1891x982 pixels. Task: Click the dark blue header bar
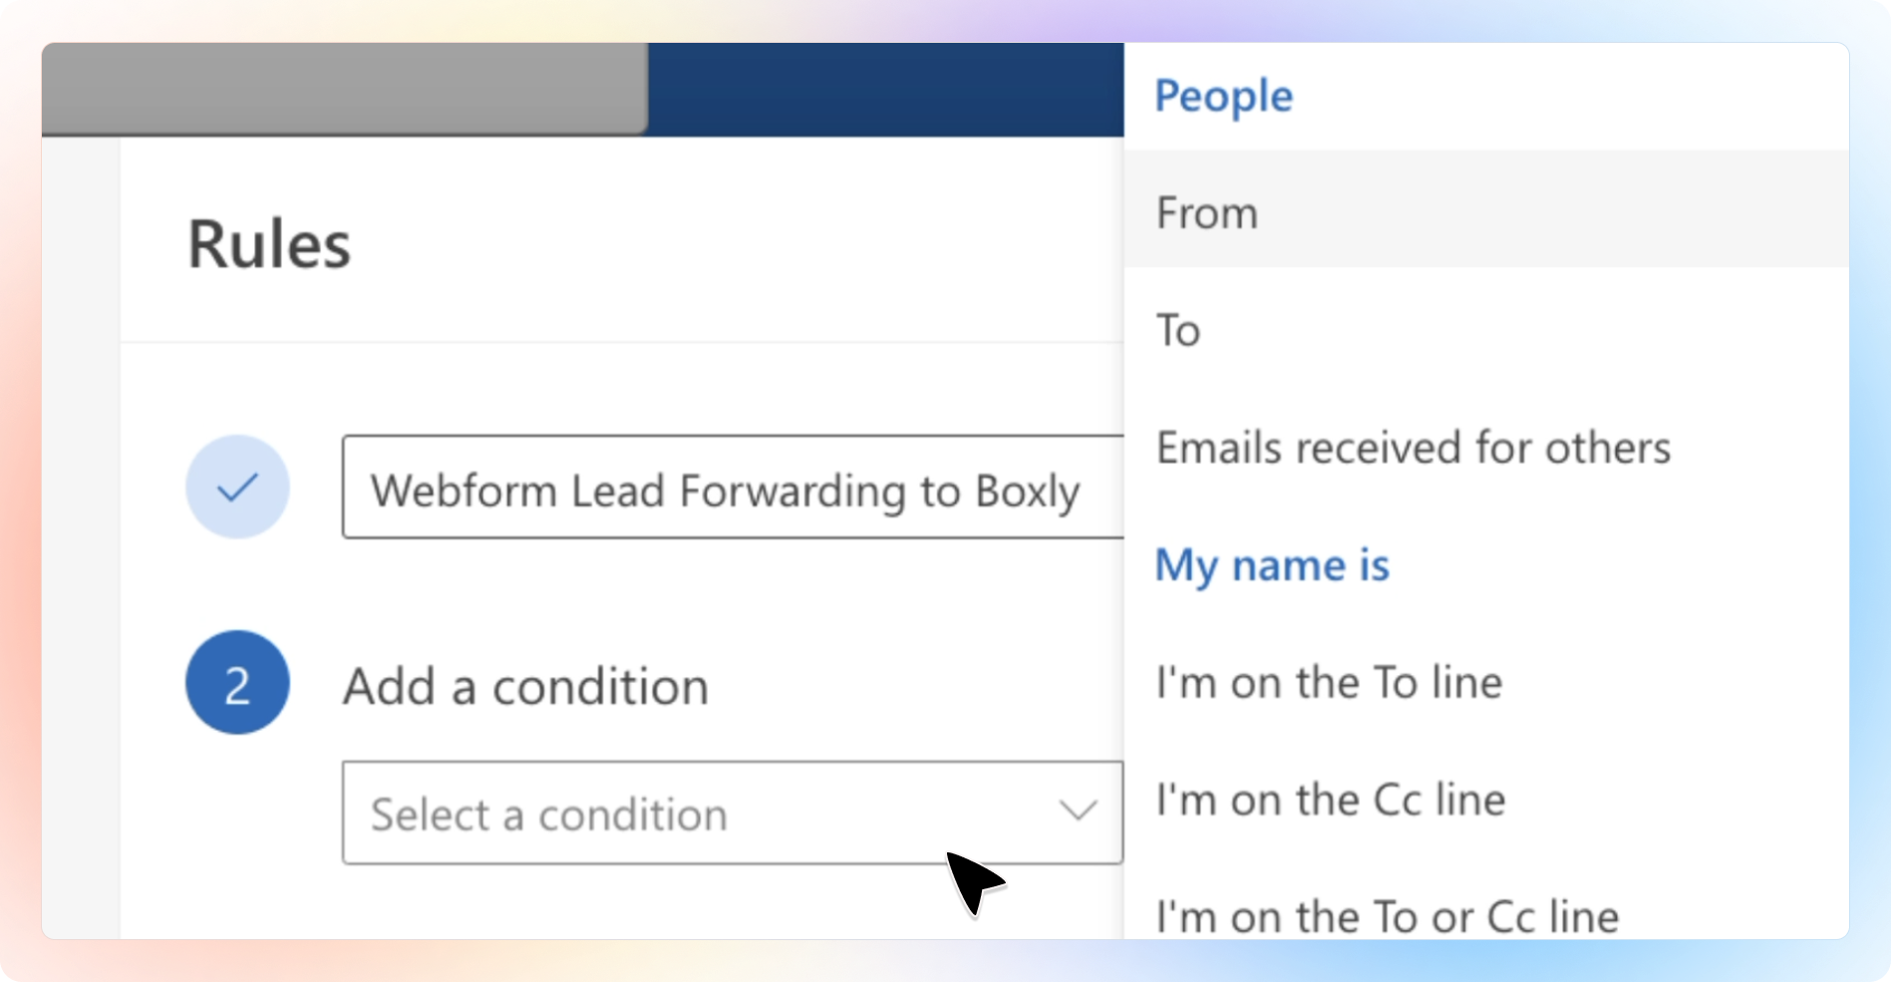click(885, 88)
